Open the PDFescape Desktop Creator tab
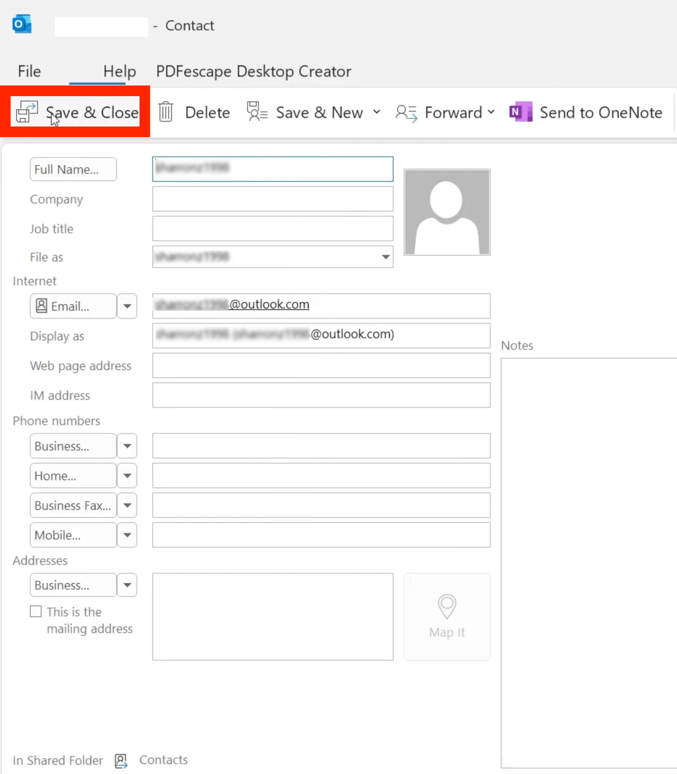 click(254, 71)
